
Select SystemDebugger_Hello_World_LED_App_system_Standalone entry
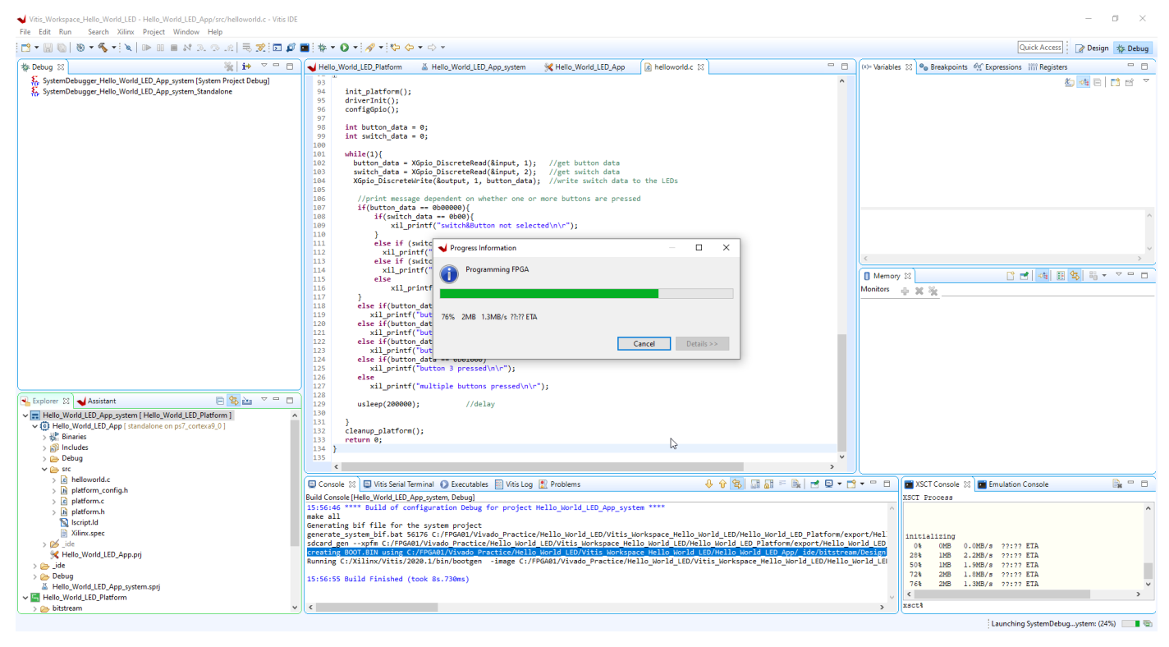(131, 91)
